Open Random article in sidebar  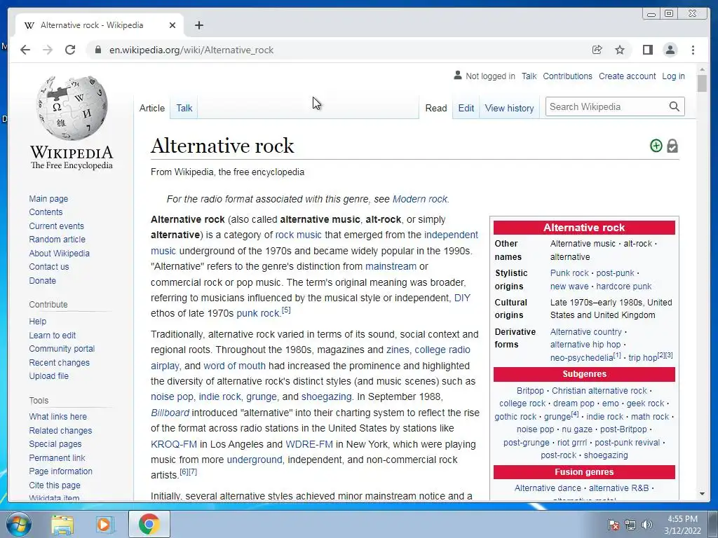(57, 240)
